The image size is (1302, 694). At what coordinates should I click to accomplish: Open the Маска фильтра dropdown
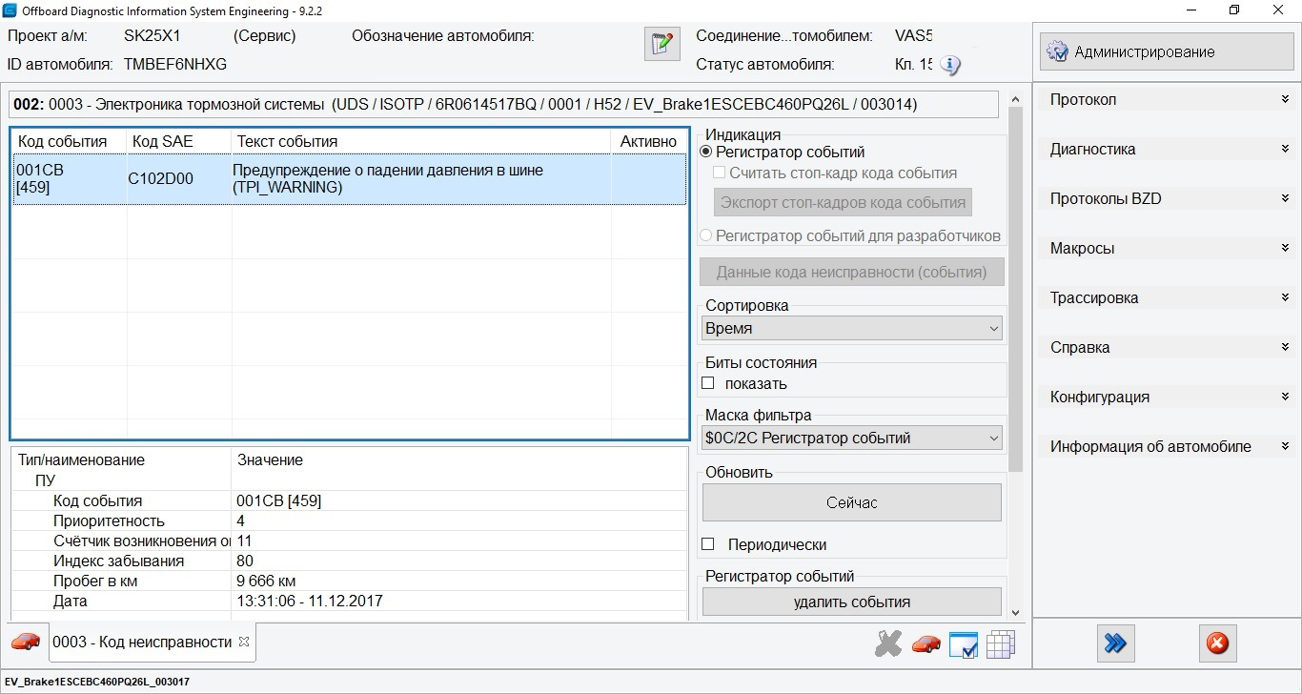852,438
